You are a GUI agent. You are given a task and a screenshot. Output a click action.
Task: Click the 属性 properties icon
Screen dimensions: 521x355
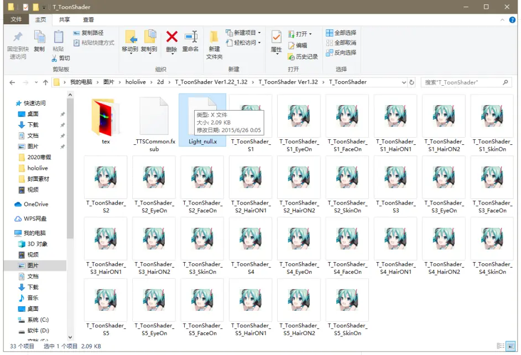277,37
